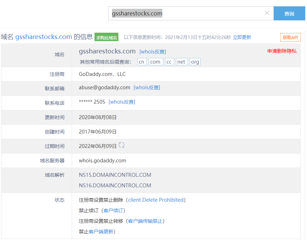The image size is (307, 240).
Task: Open the 客户端更新 status link
Action: point(101,232)
